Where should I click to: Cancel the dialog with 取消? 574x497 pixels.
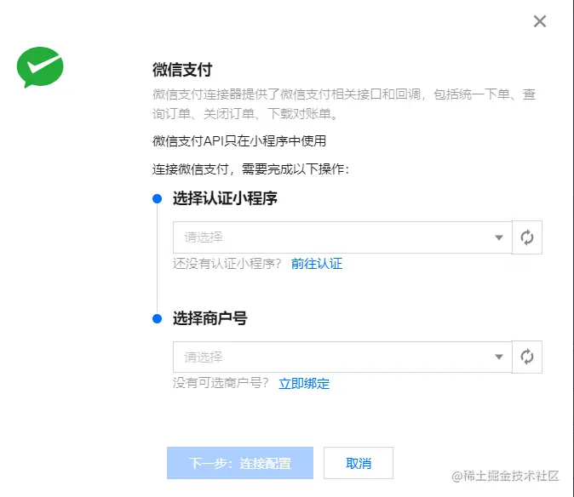click(x=359, y=464)
